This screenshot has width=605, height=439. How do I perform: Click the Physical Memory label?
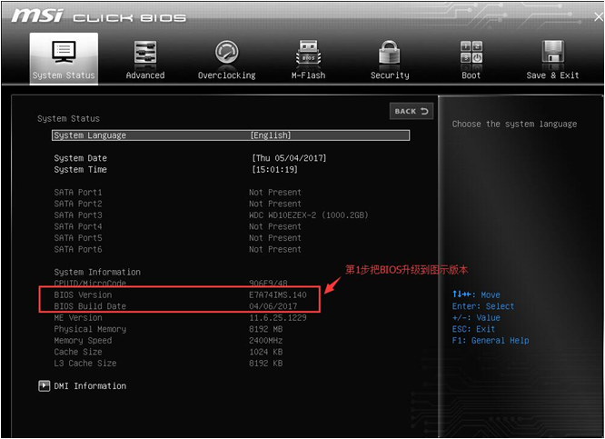point(90,329)
